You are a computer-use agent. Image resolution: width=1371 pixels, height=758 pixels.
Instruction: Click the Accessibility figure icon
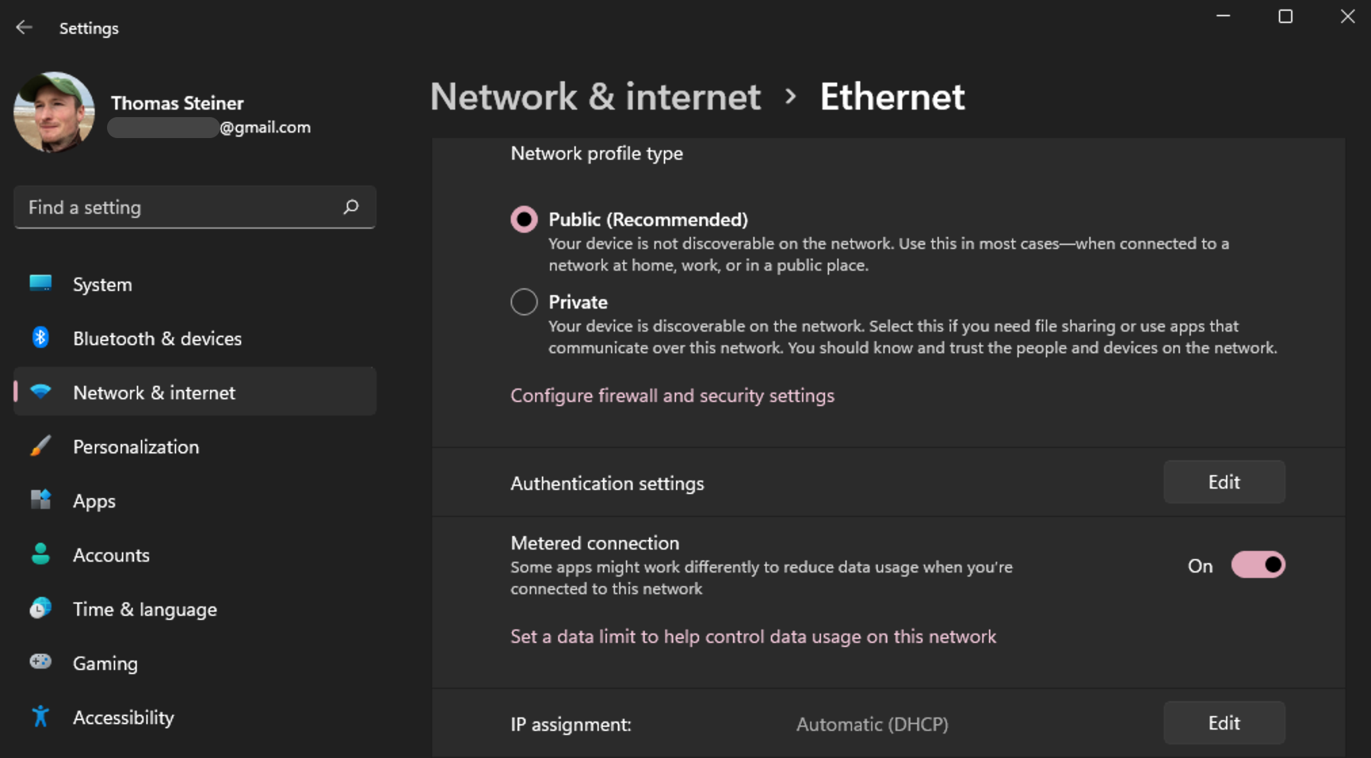pyautogui.click(x=41, y=716)
